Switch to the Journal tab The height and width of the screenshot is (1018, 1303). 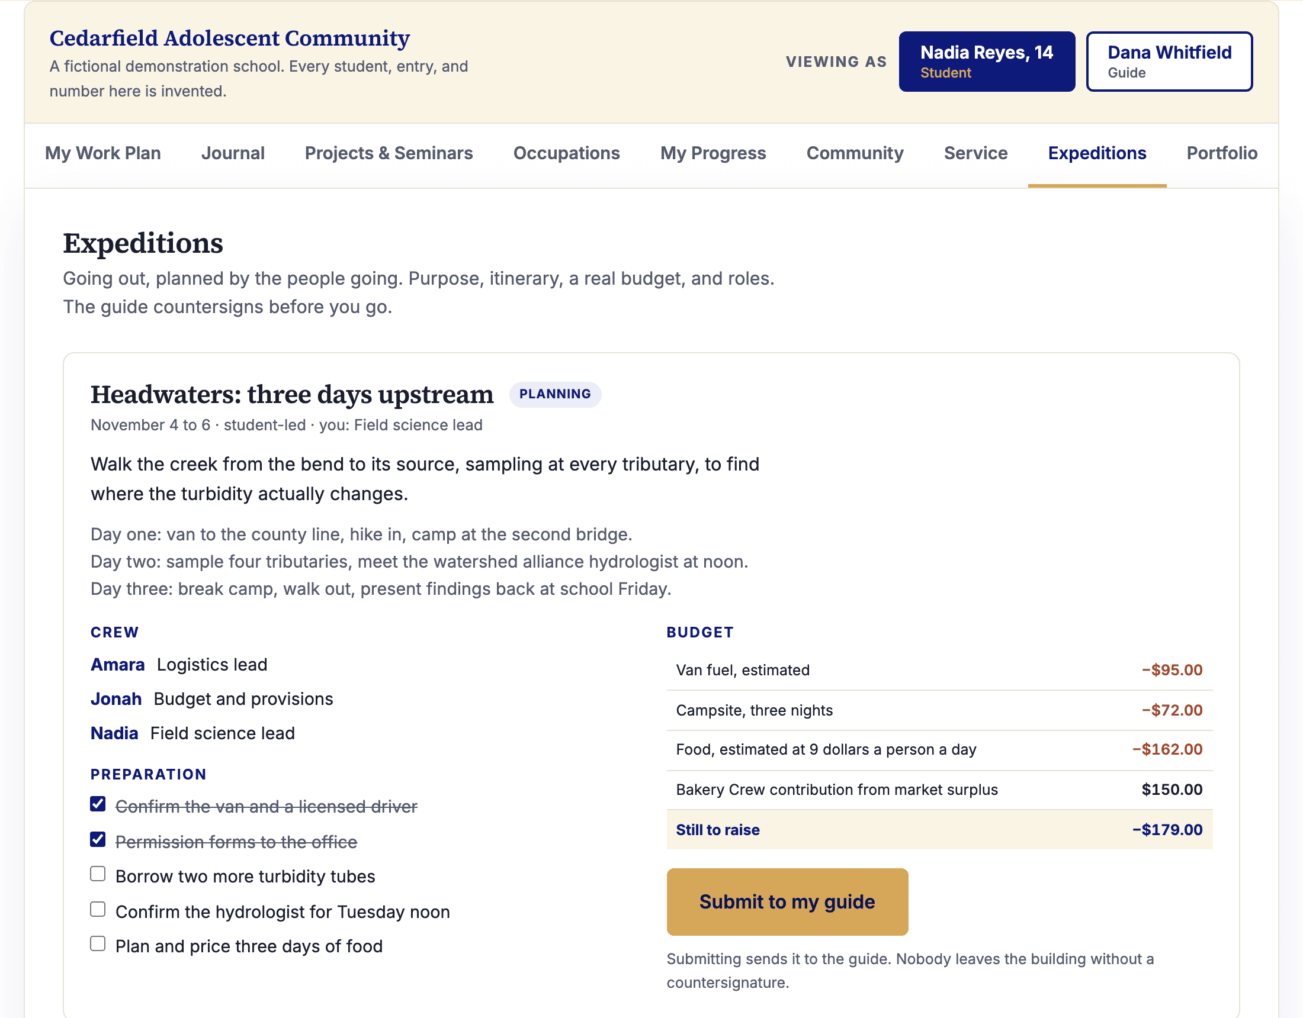(x=233, y=153)
